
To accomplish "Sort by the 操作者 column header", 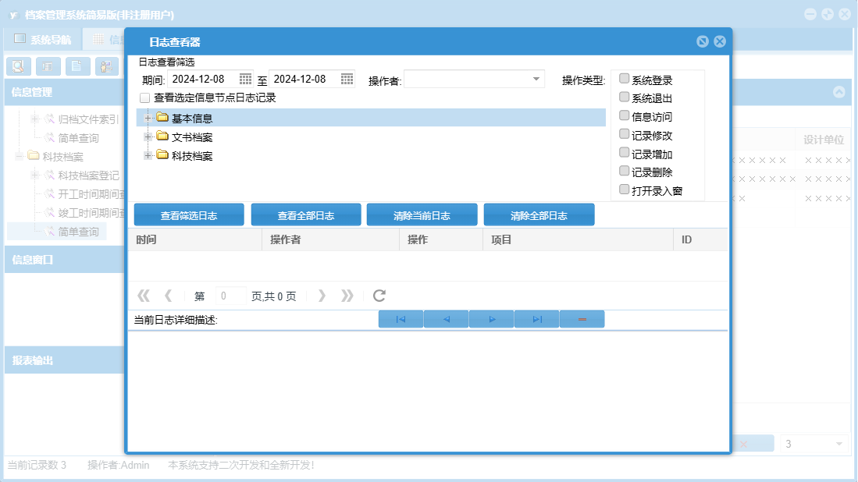I will click(x=286, y=239).
